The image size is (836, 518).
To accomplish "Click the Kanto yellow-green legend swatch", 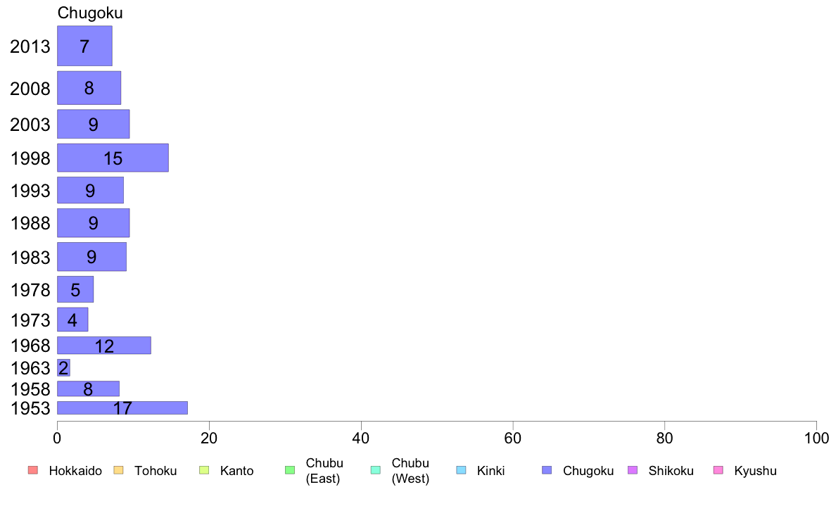I will point(204,470).
